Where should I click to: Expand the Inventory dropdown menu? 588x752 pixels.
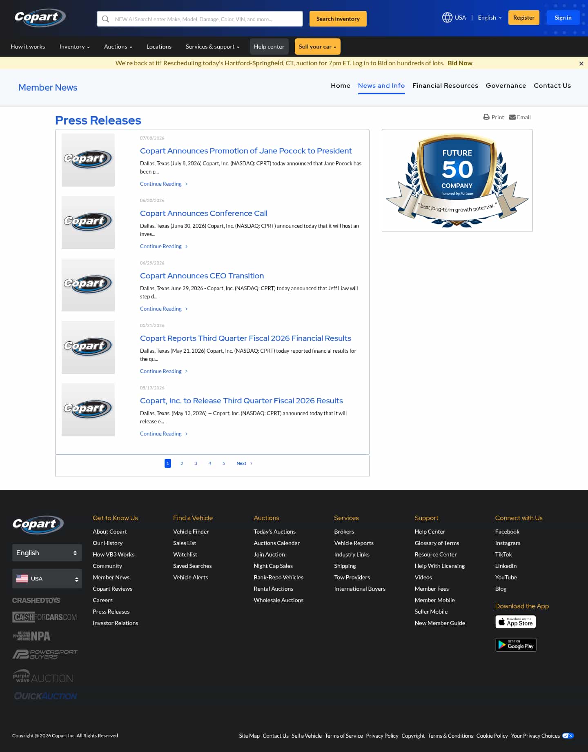coord(74,47)
